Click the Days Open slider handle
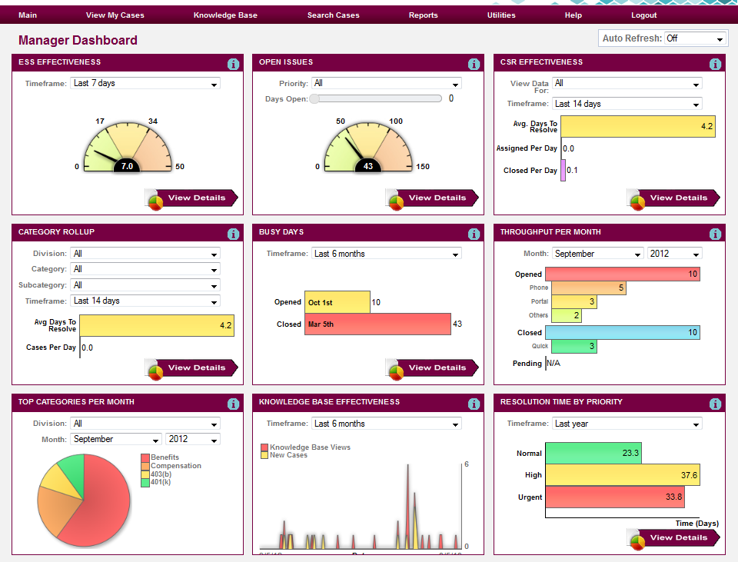The width and height of the screenshot is (738, 562). click(x=314, y=98)
